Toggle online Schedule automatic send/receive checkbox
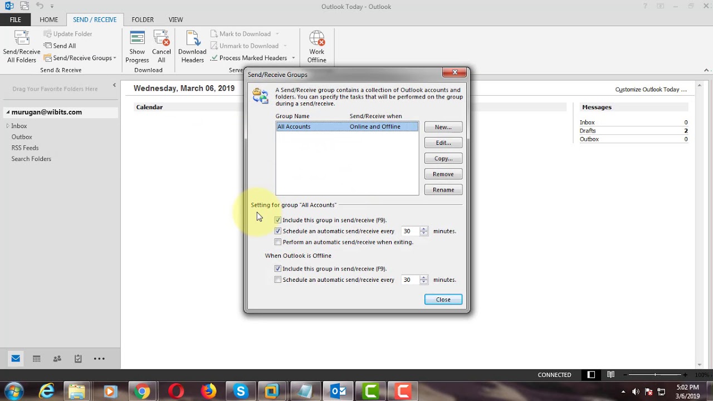713x401 pixels. pos(278,231)
